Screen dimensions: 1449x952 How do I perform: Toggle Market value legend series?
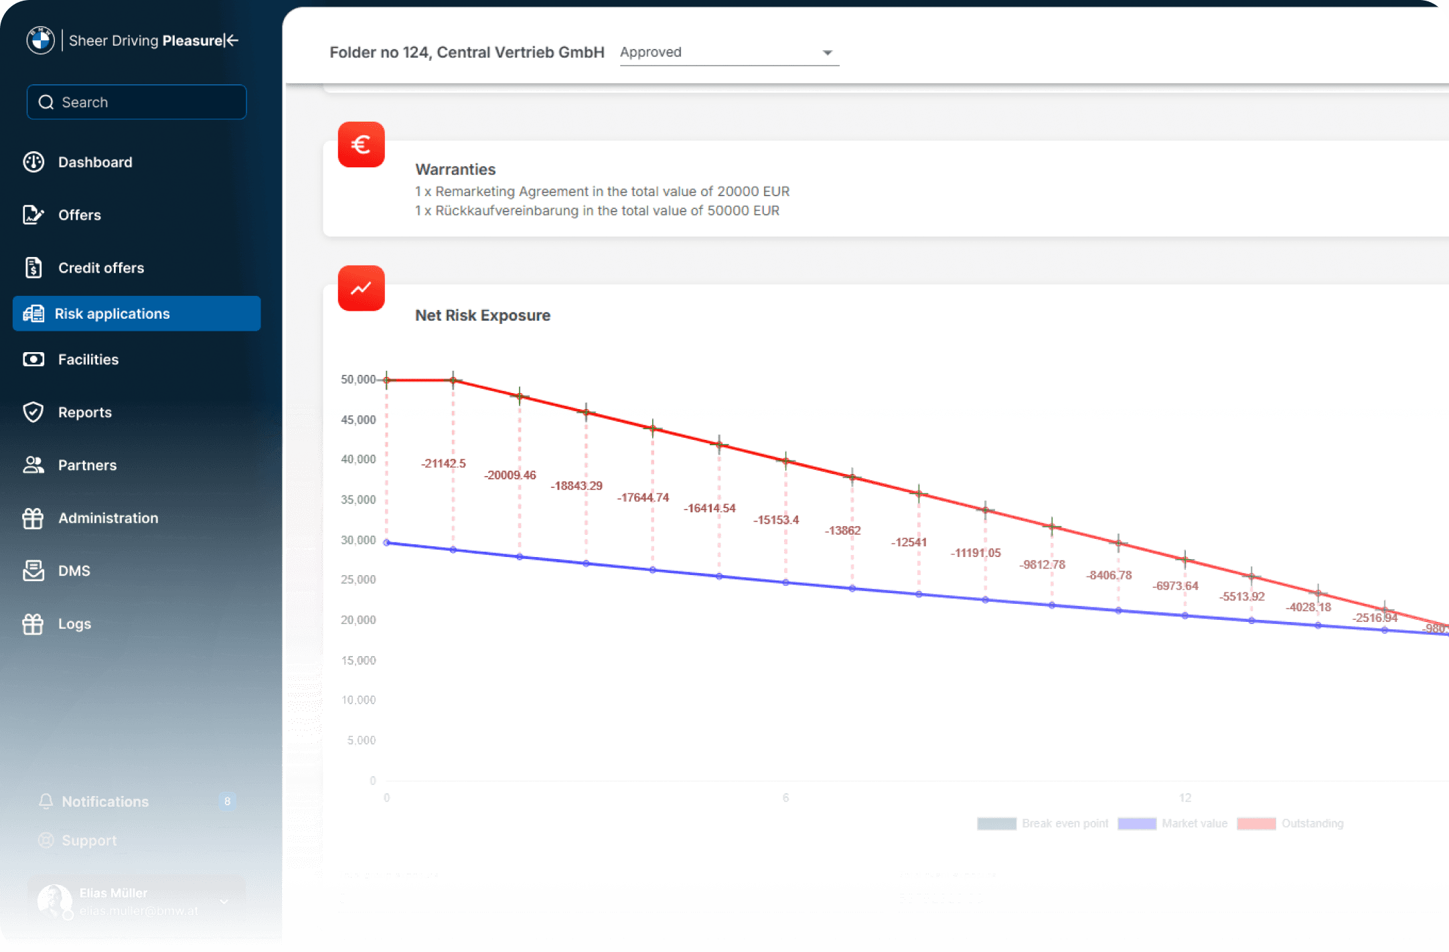1194,823
